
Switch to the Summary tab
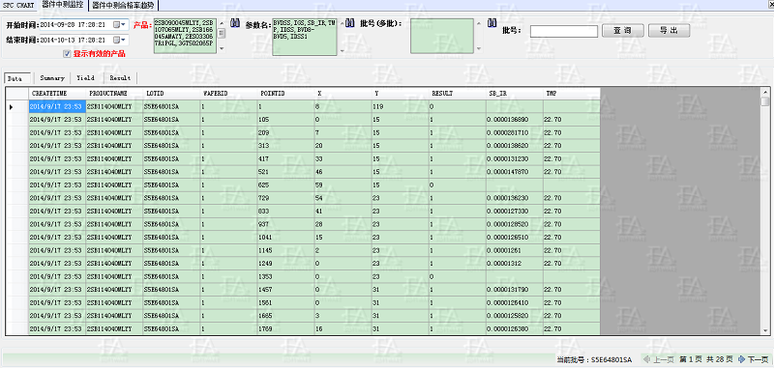tap(52, 78)
